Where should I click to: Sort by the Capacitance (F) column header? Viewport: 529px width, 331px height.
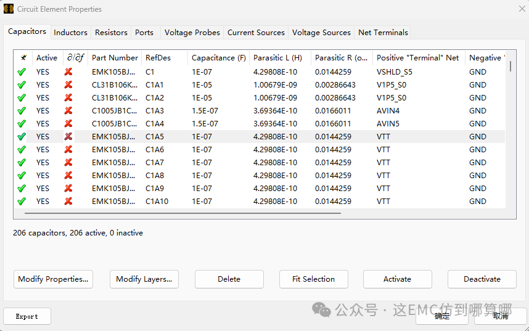pos(219,58)
